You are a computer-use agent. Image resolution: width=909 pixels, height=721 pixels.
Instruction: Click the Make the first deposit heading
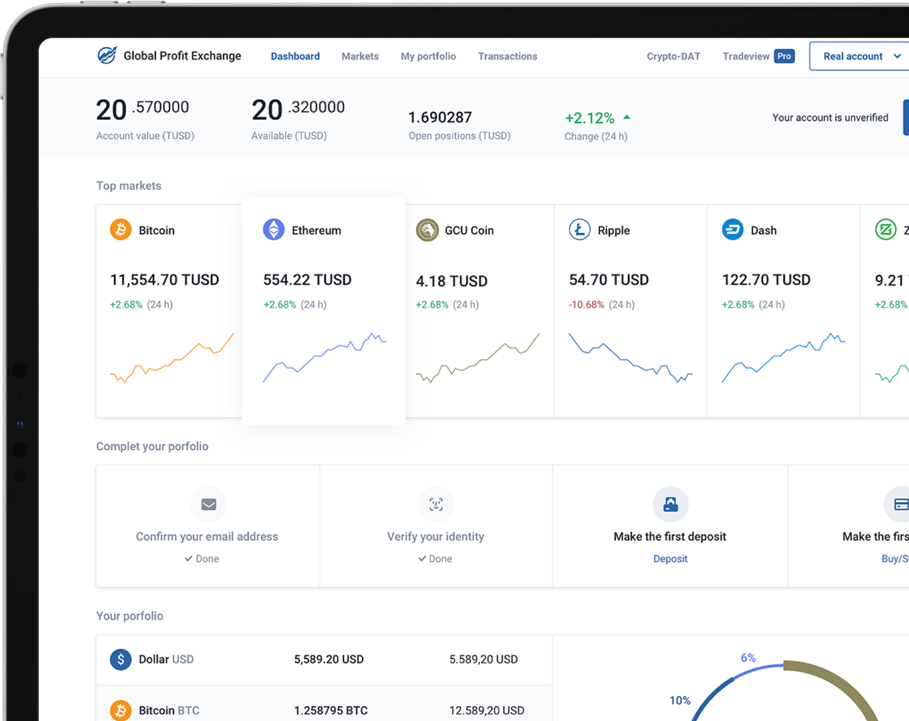tap(670, 536)
